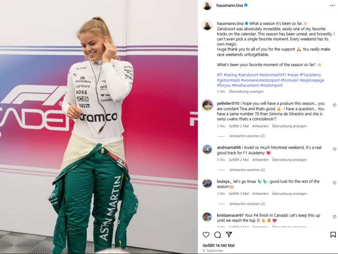The height and width of the screenshot is (254, 338).
Task: Like the post with the heart icon
Action: pyautogui.click(x=206, y=234)
